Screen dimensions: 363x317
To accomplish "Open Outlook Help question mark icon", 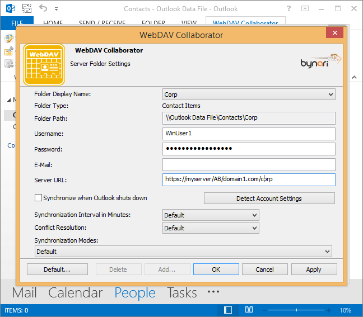I will click(288, 8).
